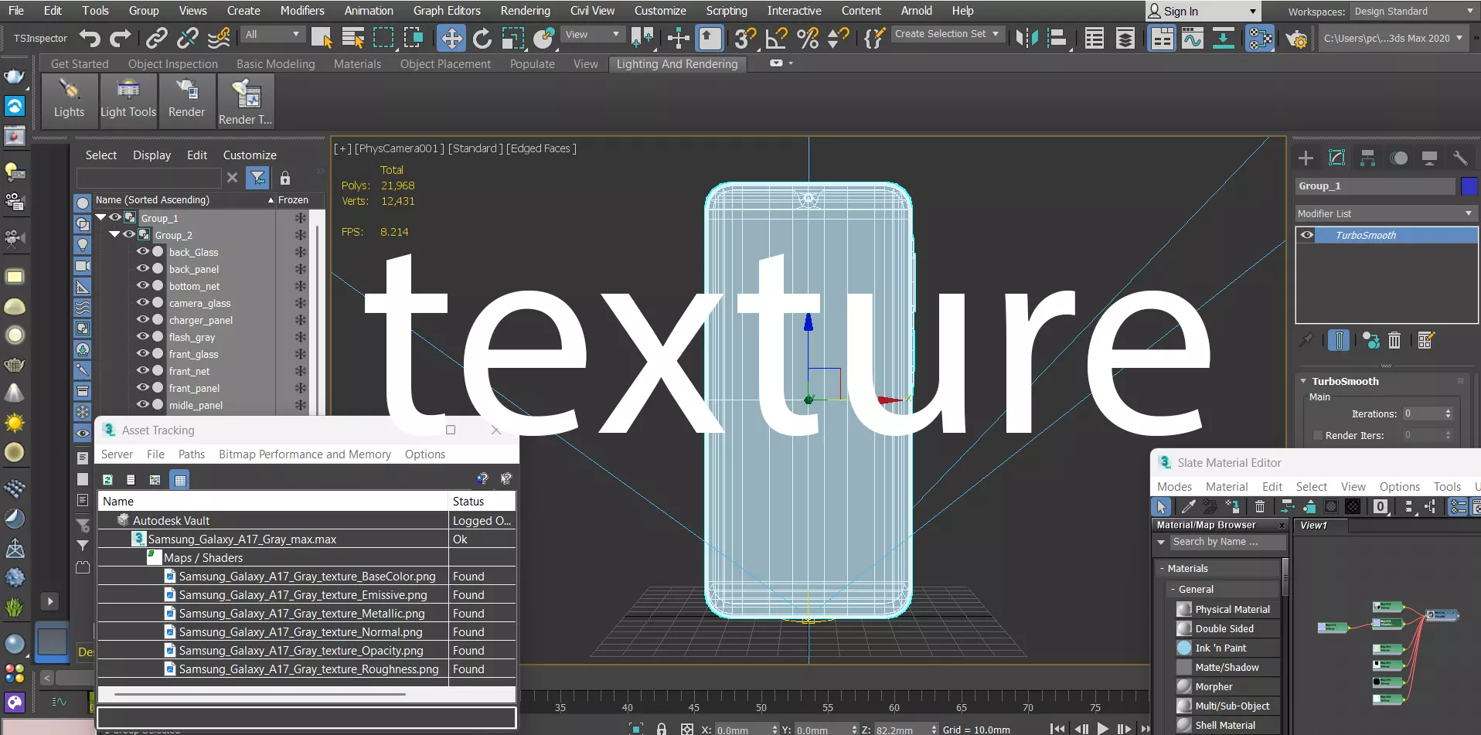The height and width of the screenshot is (735, 1481).
Task: Toggle the Angle Snap icon
Action: click(x=776, y=38)
